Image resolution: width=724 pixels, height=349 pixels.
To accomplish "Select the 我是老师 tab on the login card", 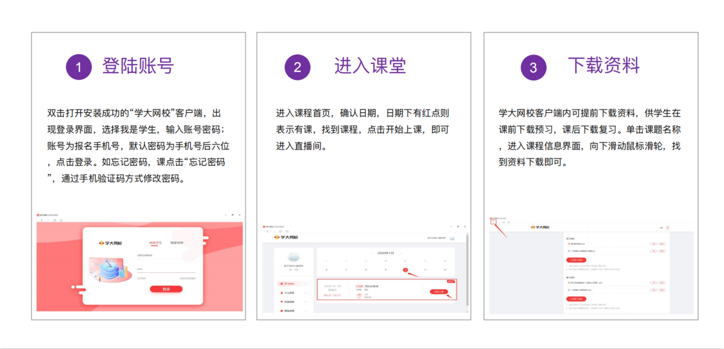I will click(x=177, y=242).
